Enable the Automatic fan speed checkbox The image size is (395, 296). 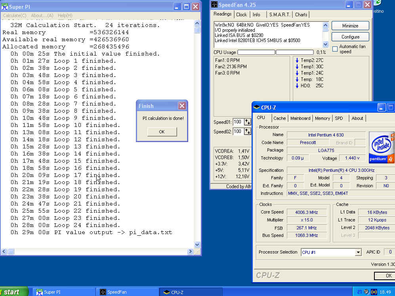335,49
